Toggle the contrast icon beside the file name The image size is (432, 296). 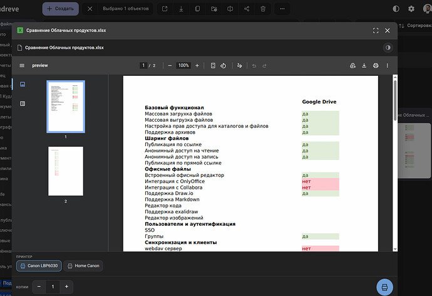point(388,48)
